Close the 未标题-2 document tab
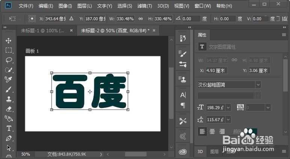290x159 pixels. click(154, 30)
